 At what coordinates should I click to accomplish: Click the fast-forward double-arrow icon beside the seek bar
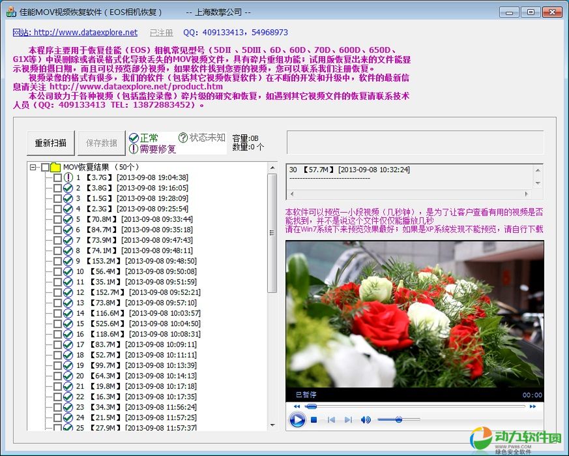533,406
